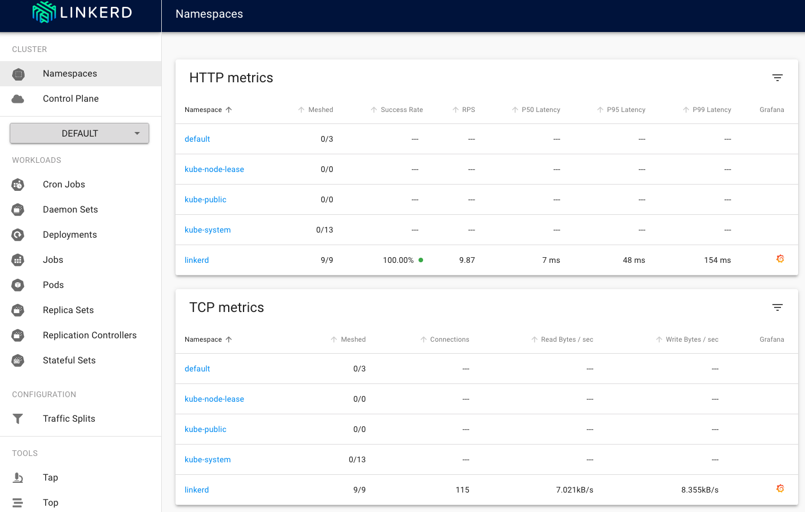Click the Pods icon
The width and height of the screenshot is (805, 512).
(18, 285)
